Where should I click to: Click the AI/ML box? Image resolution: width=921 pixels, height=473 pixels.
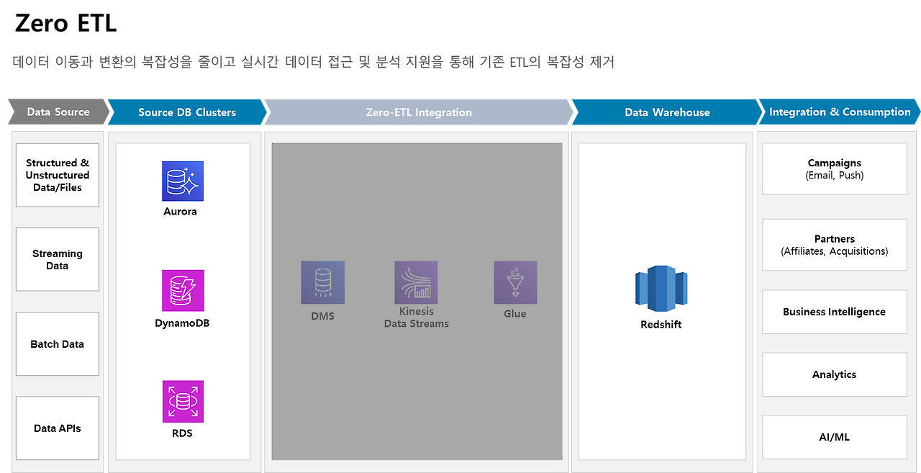pyautogui.click(x=835, y=437)
